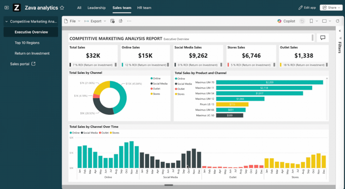Toggle the navigation pane icon at top left
The height and width of the screenshot is (189, 345).
click(7, 8)
